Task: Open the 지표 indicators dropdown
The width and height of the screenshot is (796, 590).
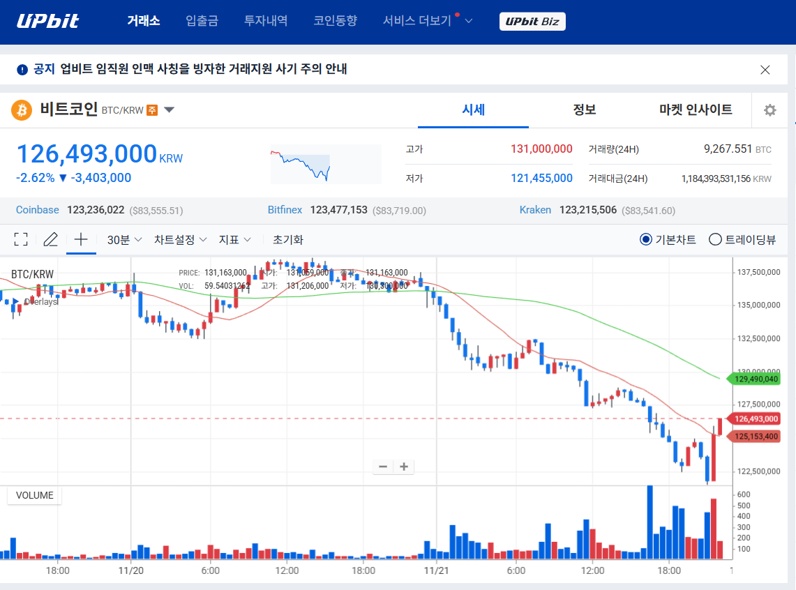Action: (x=234, y=239)
